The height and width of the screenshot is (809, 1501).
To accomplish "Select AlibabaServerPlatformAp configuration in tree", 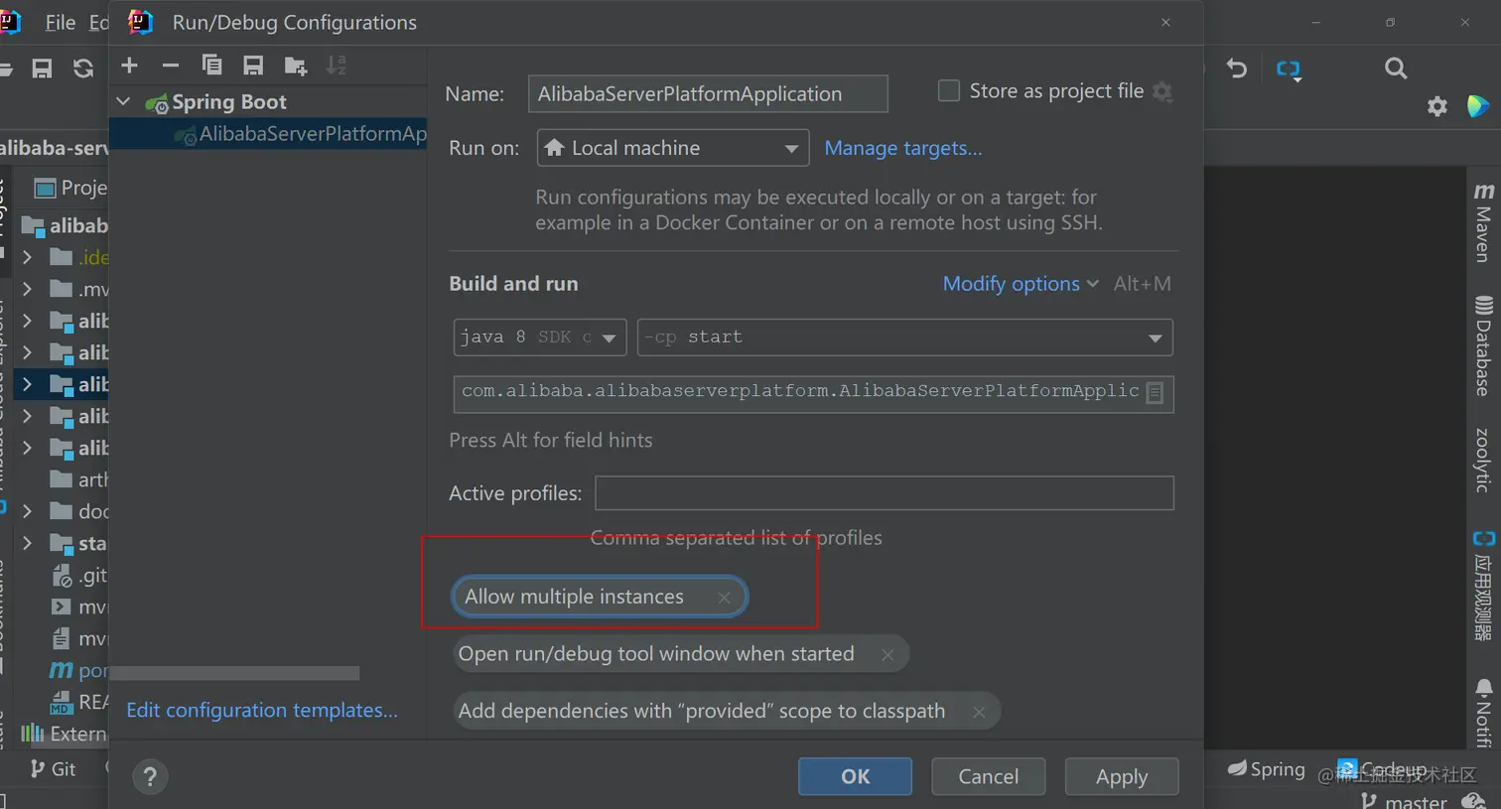I will pos(268,134).
